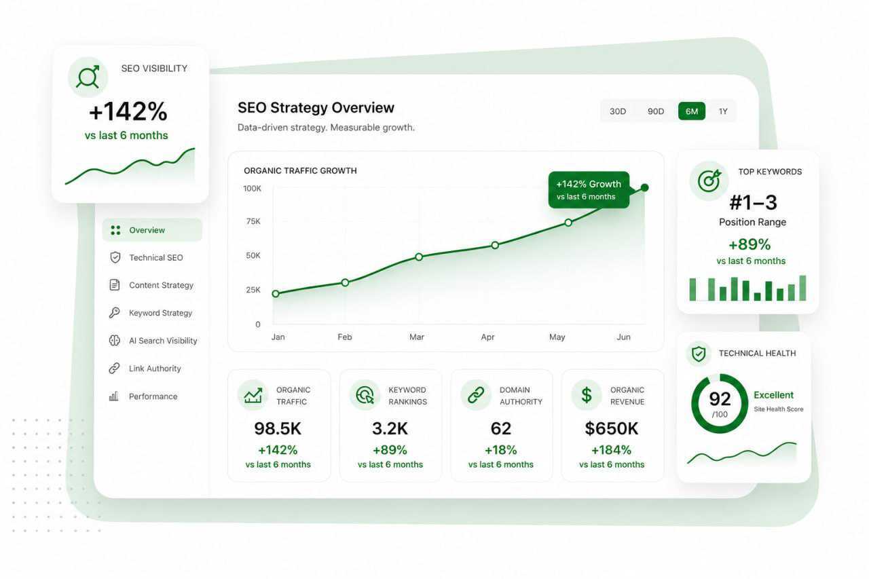Click the Technical Health sparkline
869x579 pixels.
point(741,453)
